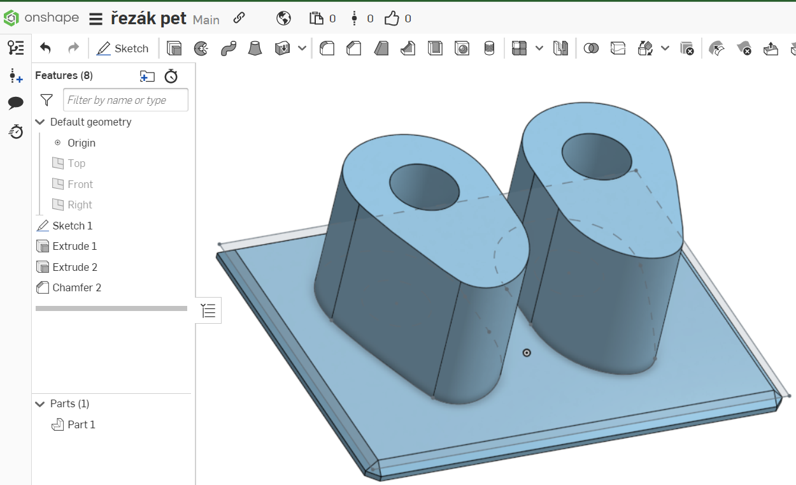
Task: Start a new Sketch
Action: click(122, 48)
